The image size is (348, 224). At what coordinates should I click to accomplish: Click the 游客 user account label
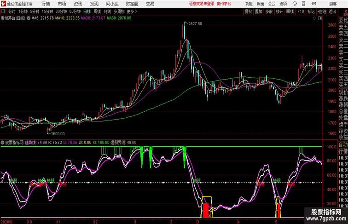[x=333, y=4]
